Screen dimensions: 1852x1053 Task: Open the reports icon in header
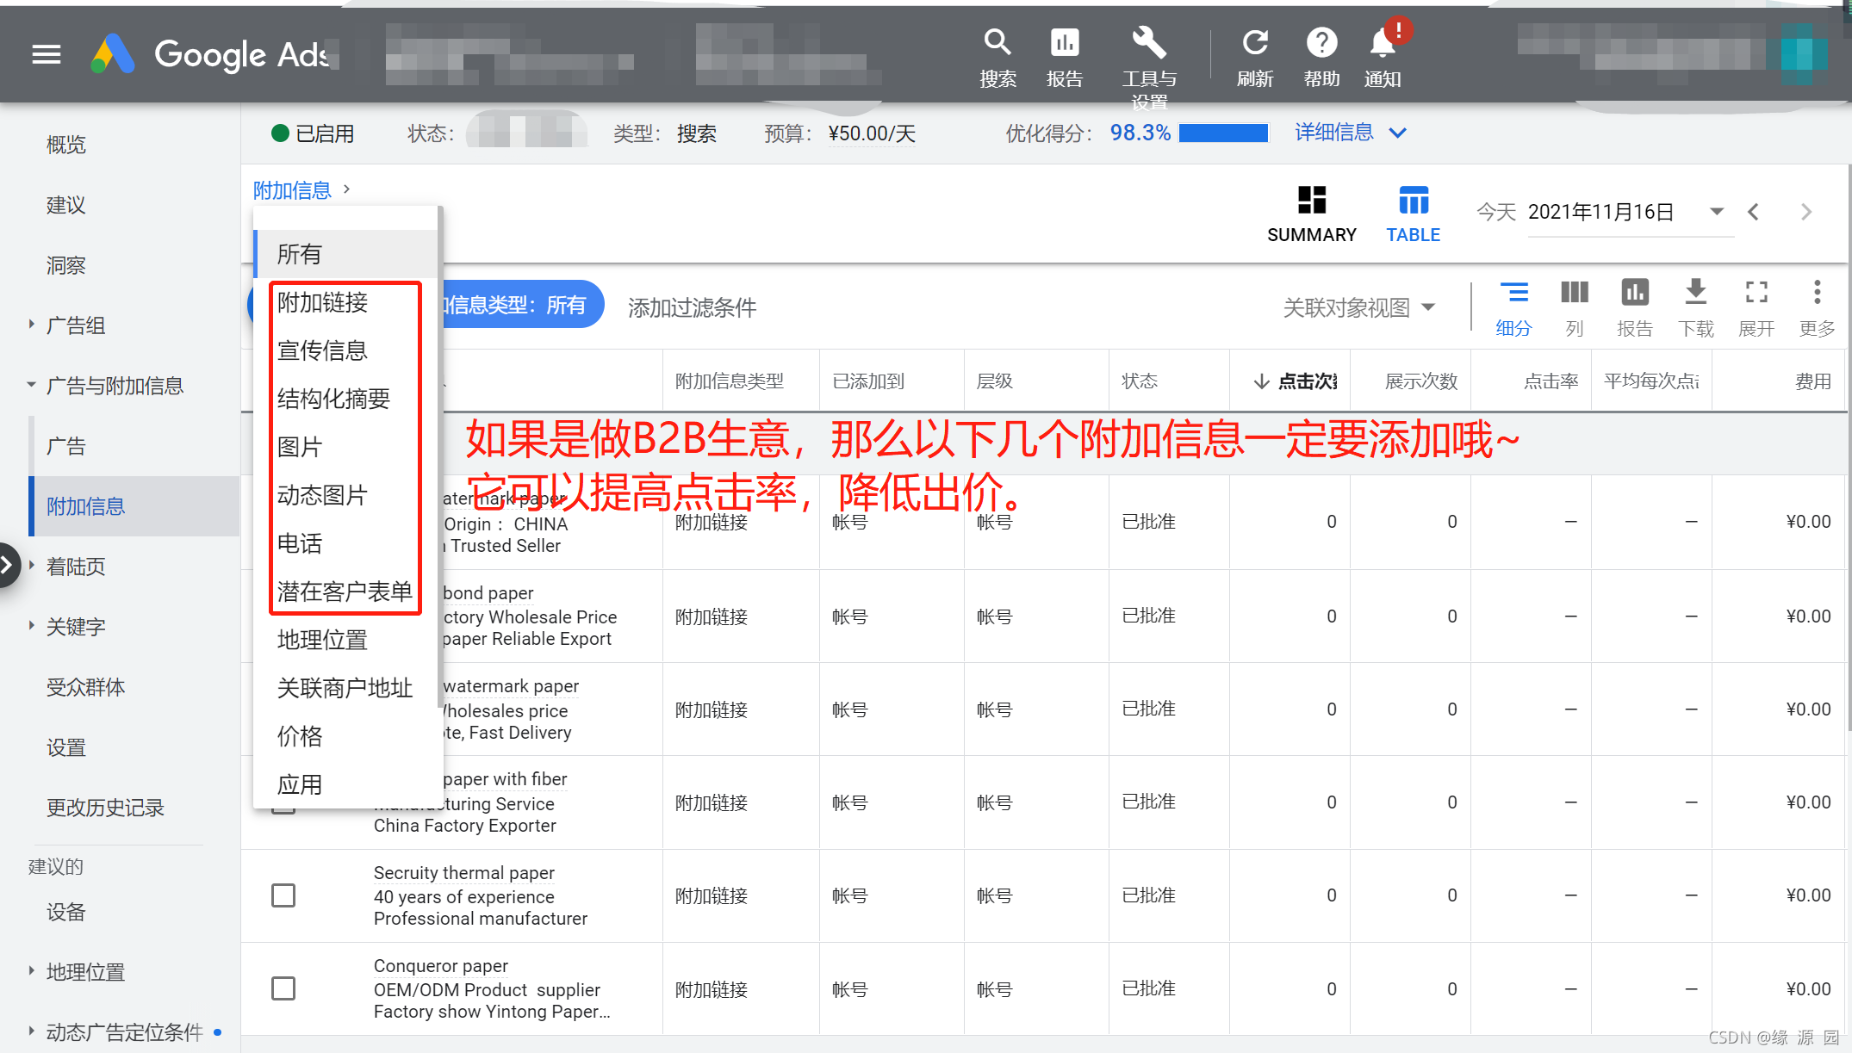point(1065,43)
